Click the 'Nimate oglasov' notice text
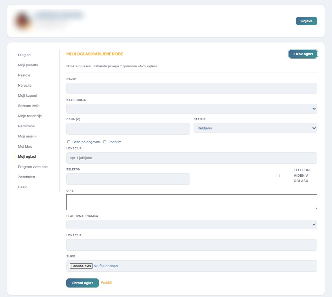 pyautogui.click(x=112, y=66)
